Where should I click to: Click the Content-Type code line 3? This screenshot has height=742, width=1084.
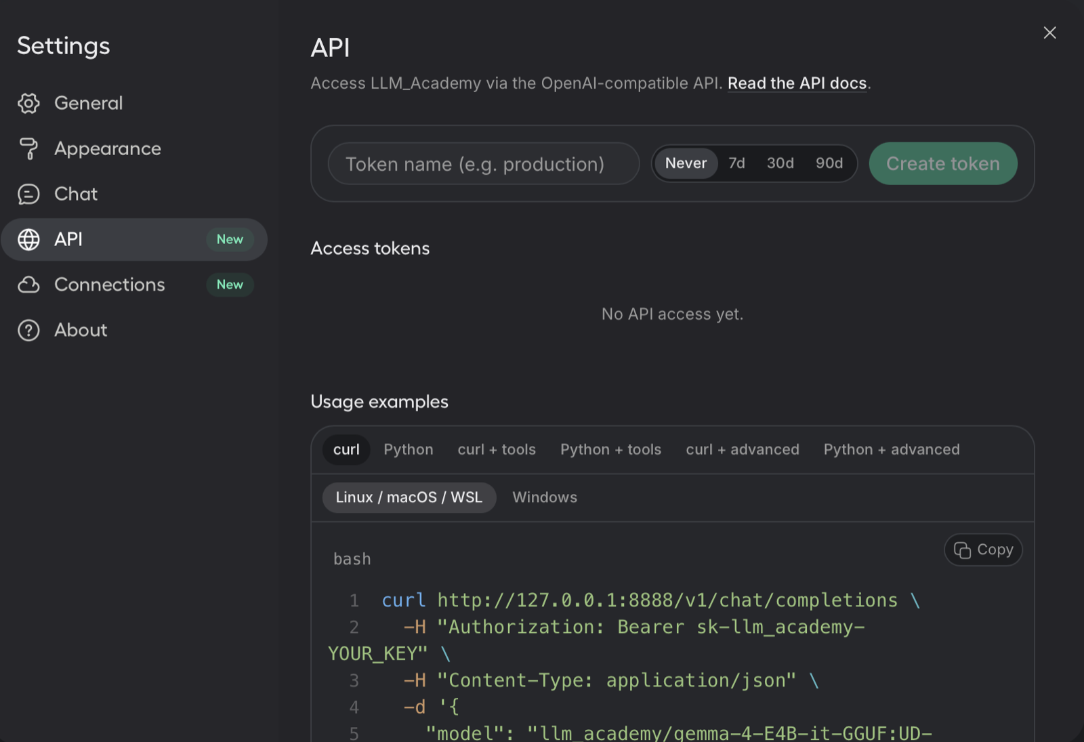pos(611,680)
